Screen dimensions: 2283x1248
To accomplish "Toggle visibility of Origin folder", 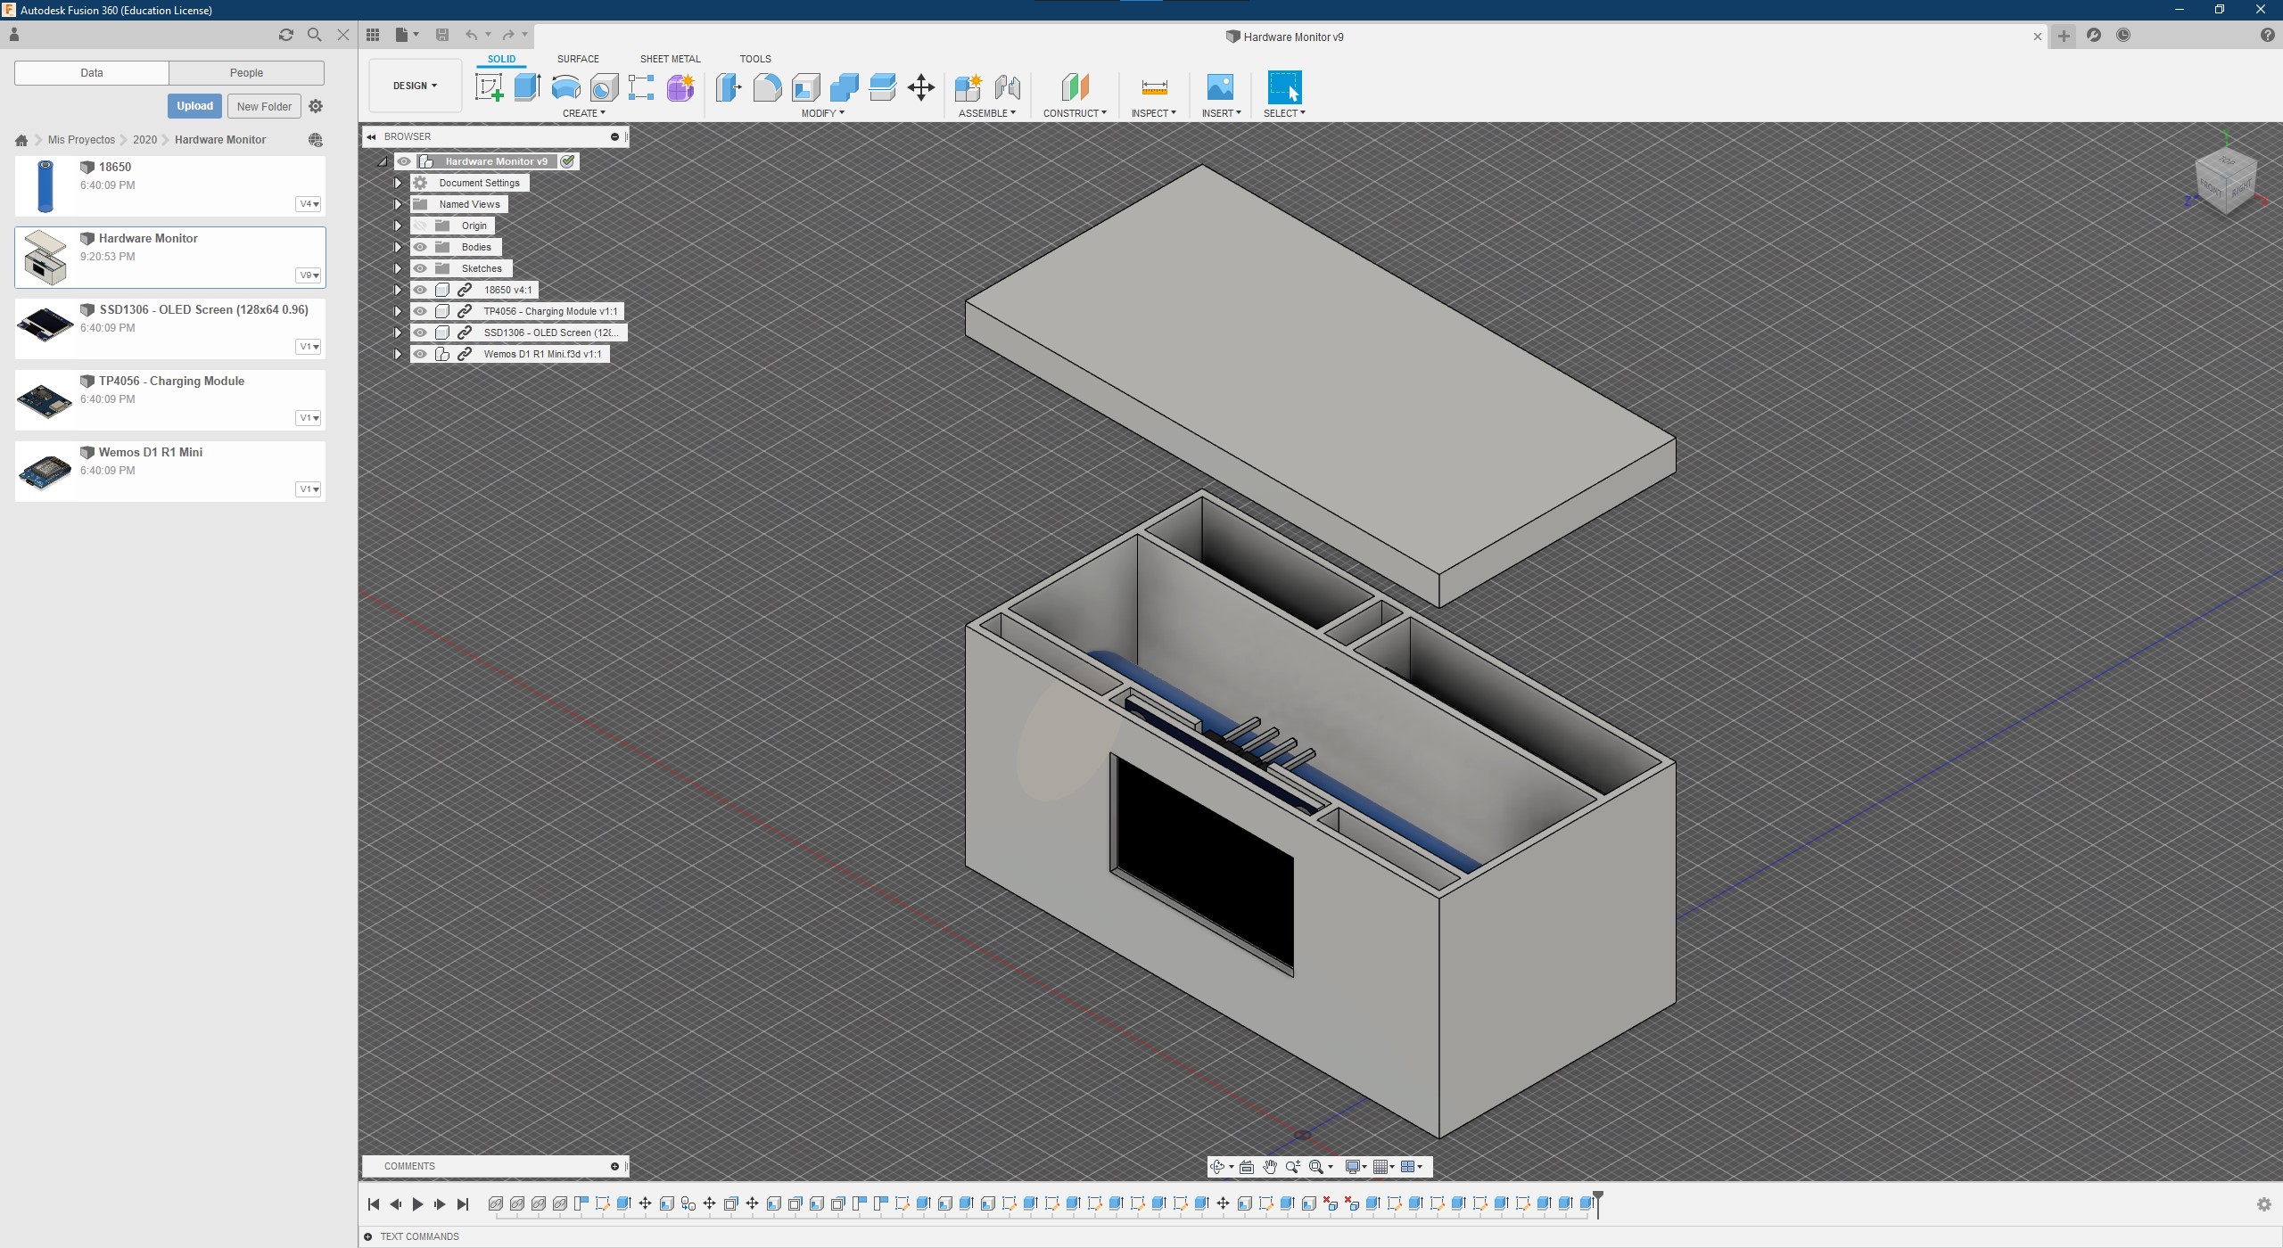I will point(420,226).
